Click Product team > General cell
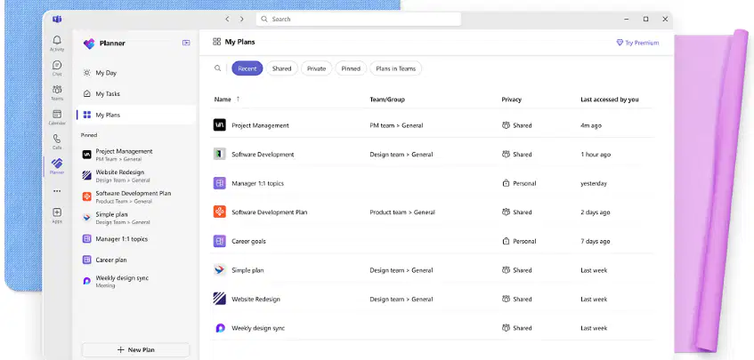 pos(402,212)
